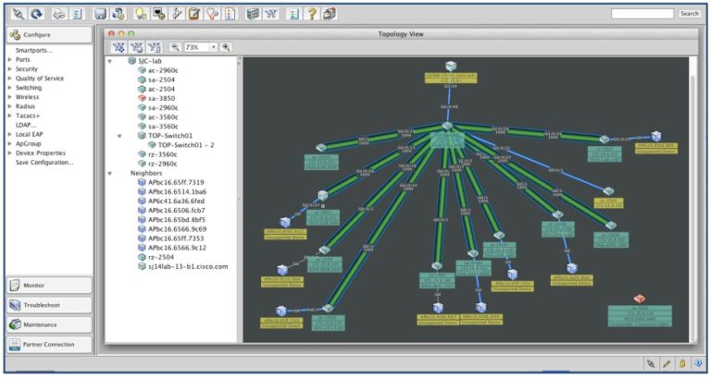The height and width of the screenshot is (378, 711).
Task: Expand the Ports menu item
Action: [9, 59]
